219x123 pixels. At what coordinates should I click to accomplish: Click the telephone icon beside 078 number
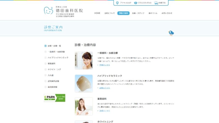(x=136, y=3)
